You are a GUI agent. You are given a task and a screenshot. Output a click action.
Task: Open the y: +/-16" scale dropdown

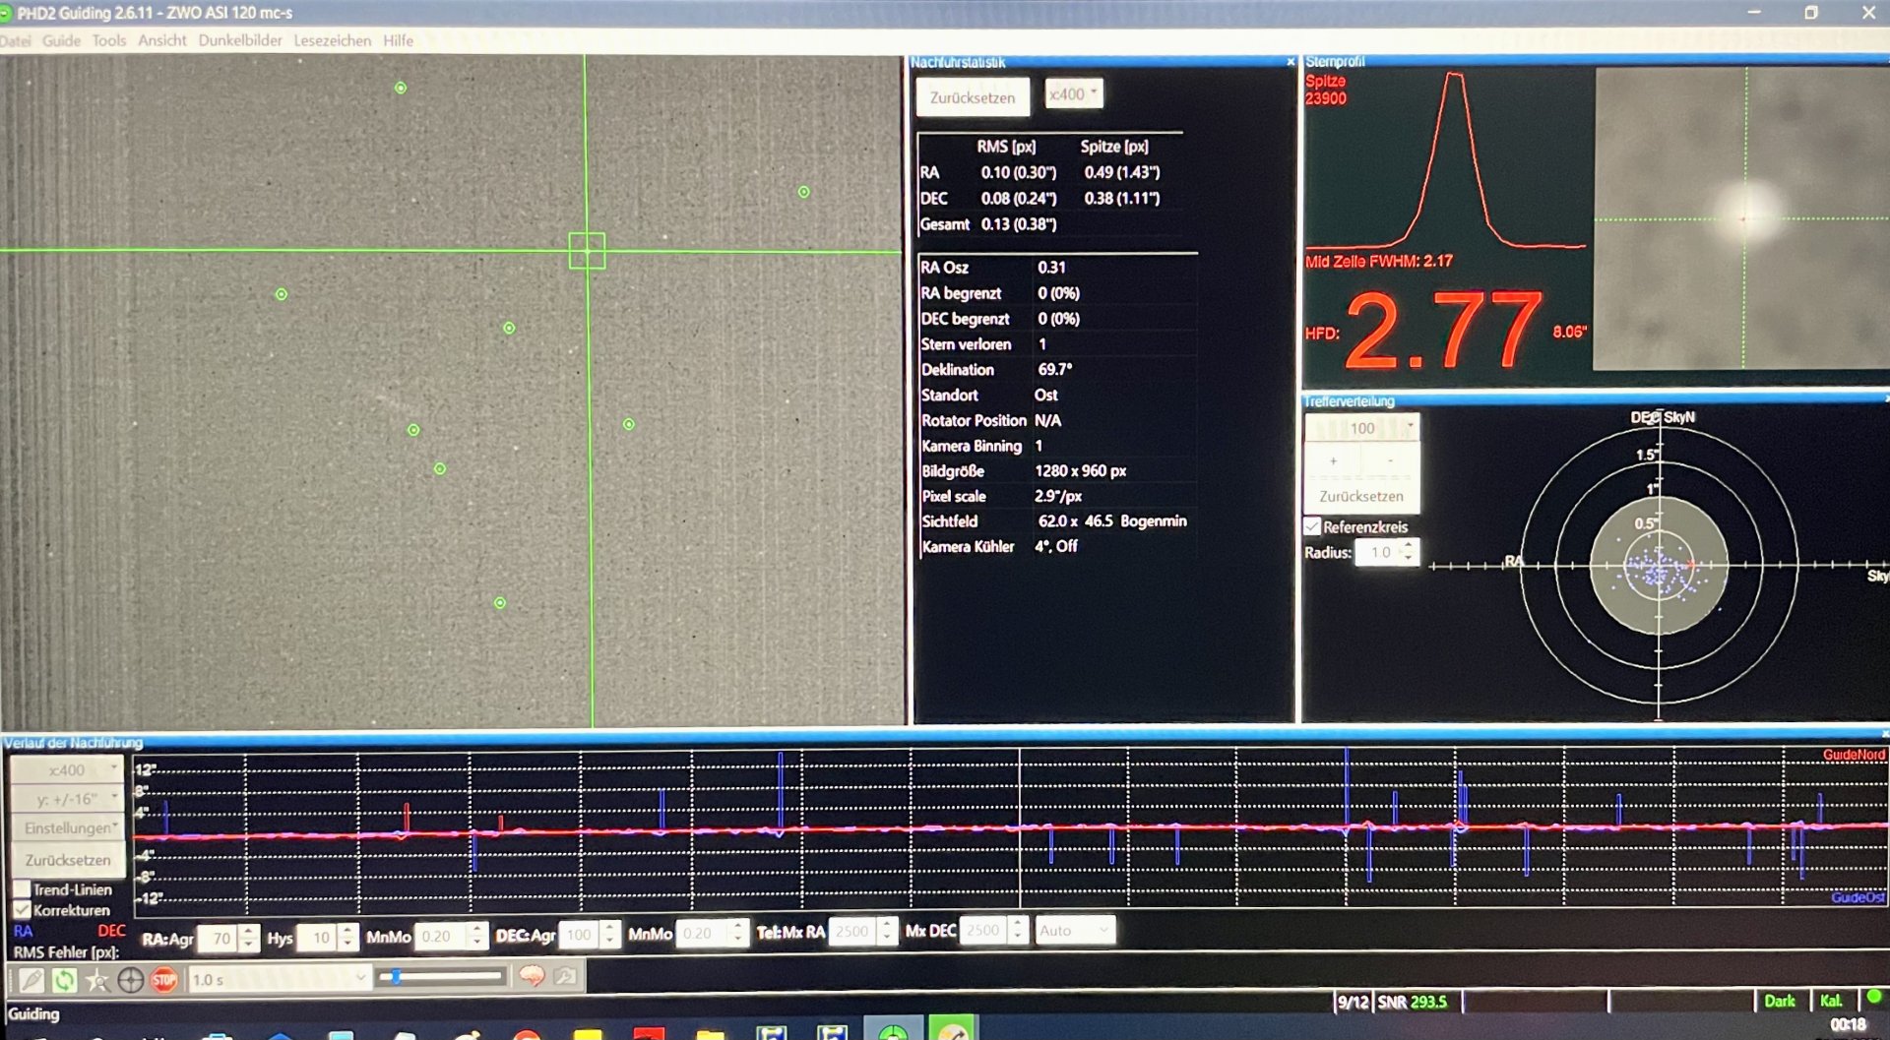[x=67, y=799]
